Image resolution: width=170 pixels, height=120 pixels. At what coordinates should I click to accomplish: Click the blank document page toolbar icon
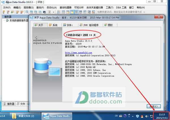pos(50,12)
